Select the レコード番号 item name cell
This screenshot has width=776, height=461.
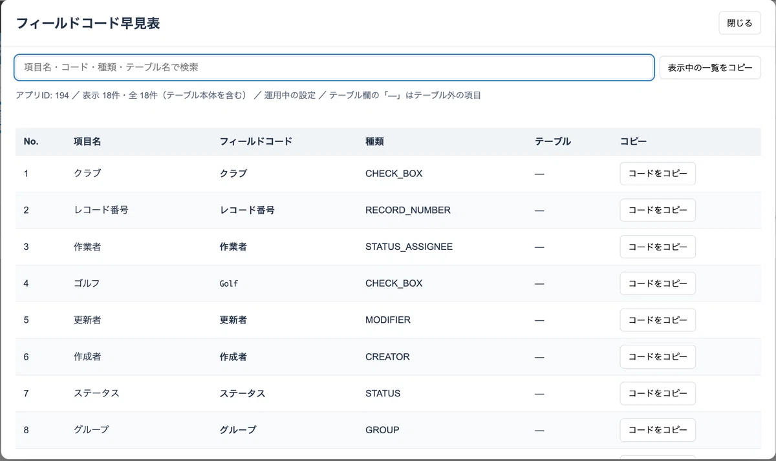[101, 210]
